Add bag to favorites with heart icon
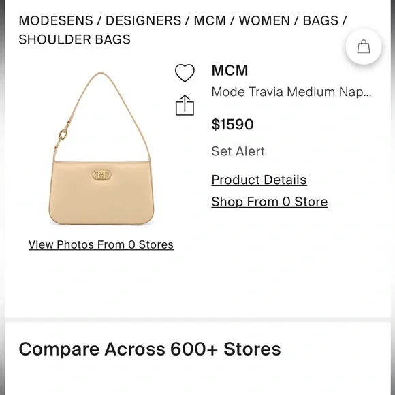This screenshot has height=395, width=395. tap(185, 73)
